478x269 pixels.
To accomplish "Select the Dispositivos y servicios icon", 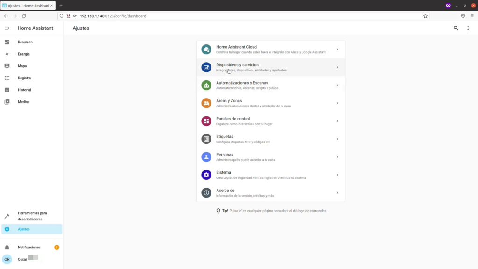I will (206, 67).
